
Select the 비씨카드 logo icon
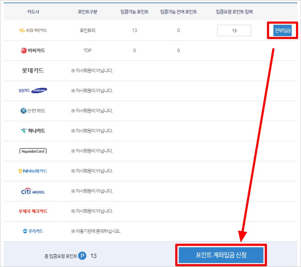[x=32, y=51]
